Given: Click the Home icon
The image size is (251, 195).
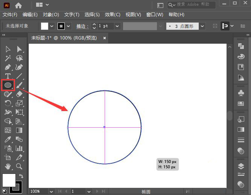Looking at the screenshot, I should point(18,5).
